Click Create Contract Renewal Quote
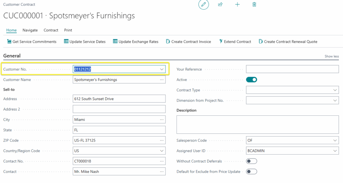 [288, 41]
